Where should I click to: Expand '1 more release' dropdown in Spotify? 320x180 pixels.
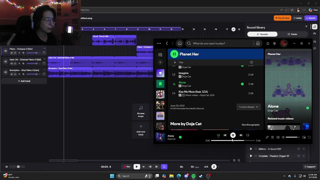point(248,107)
